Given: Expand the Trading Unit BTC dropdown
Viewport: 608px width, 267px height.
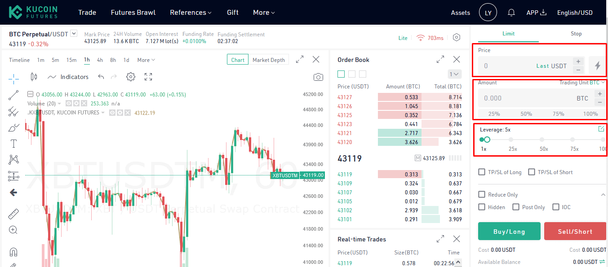Looking at the screenshot, I should click(x=582, y=83).
